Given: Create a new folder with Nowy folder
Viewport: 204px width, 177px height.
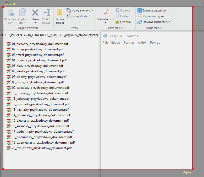Looking at the screenshot, I should pyautogui.click(x=60, y=16).
